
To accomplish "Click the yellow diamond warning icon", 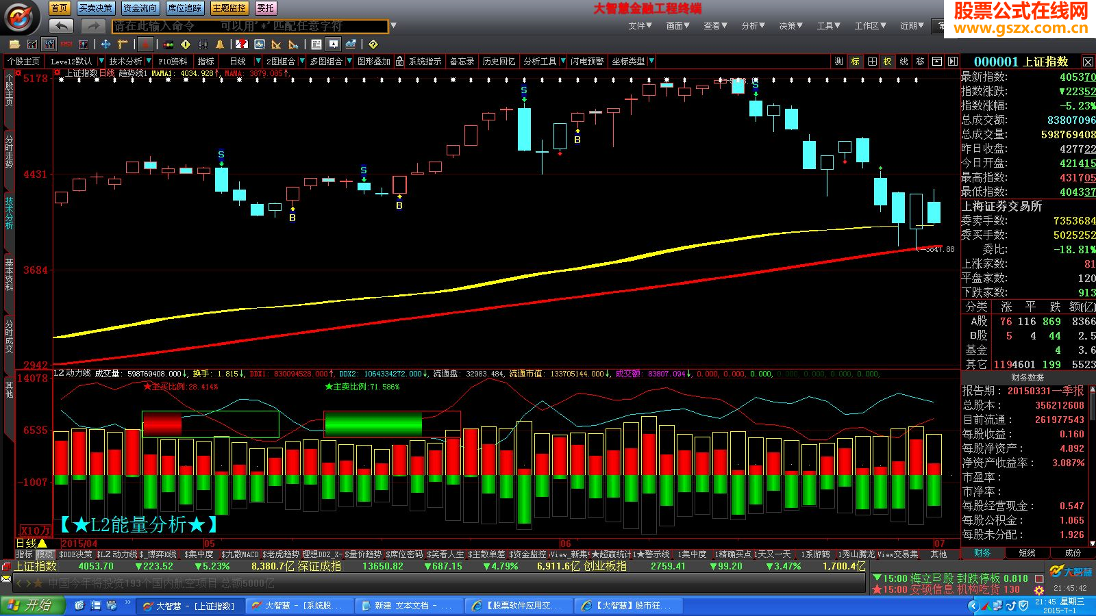I will tap(186, 44).
